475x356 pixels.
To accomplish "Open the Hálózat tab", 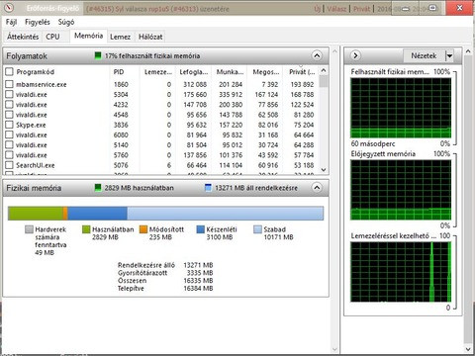I will pyautogui.click(x=150, y=37).
